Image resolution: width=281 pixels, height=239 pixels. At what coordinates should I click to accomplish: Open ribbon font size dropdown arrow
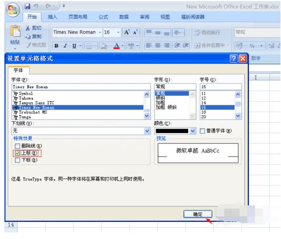pyautogui.click(x=118, y=33)
